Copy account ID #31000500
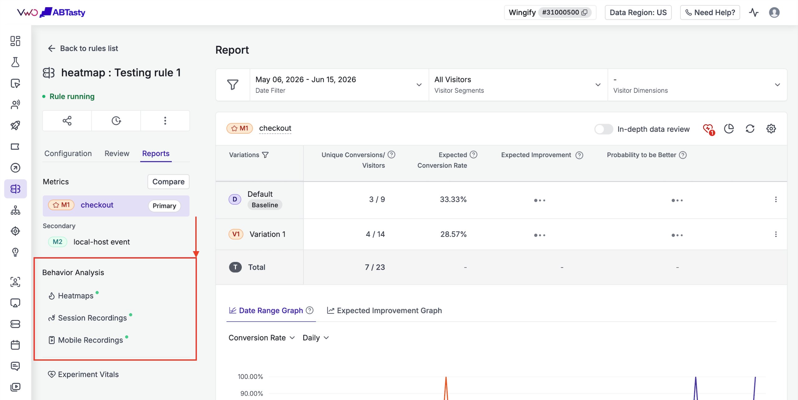 pos(584,12)
